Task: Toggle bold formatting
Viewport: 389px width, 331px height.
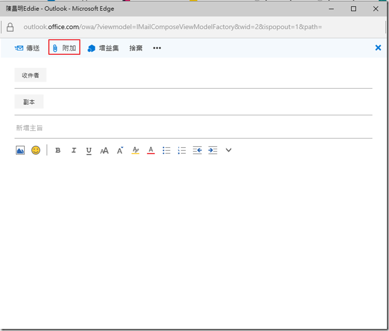Action: point(58,150)
